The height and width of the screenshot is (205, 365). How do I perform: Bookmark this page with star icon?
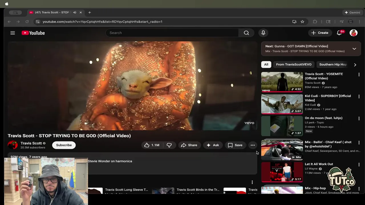pyautogui.click(x=302, y=22)
